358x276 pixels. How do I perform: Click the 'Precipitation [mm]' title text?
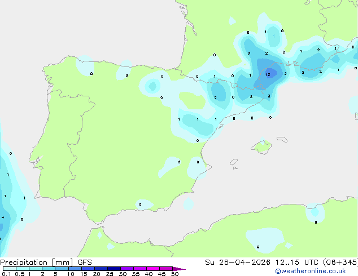coord(36,262)
